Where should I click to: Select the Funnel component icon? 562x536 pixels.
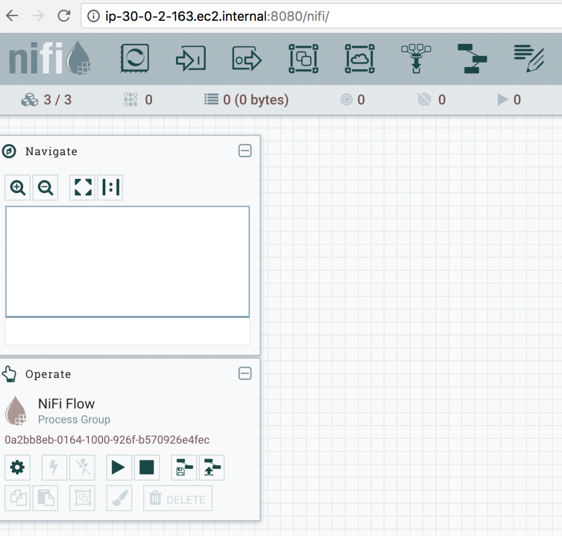click(x=416, y=59)
